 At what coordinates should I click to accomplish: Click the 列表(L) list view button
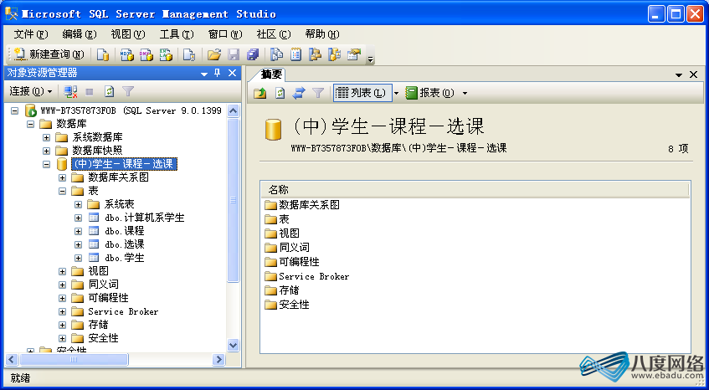(361, 93)
